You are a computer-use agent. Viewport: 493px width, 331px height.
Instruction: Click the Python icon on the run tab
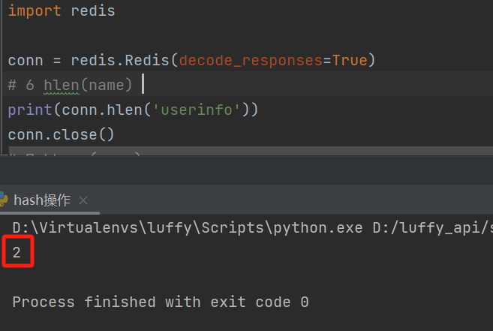(x=4, y=200)
